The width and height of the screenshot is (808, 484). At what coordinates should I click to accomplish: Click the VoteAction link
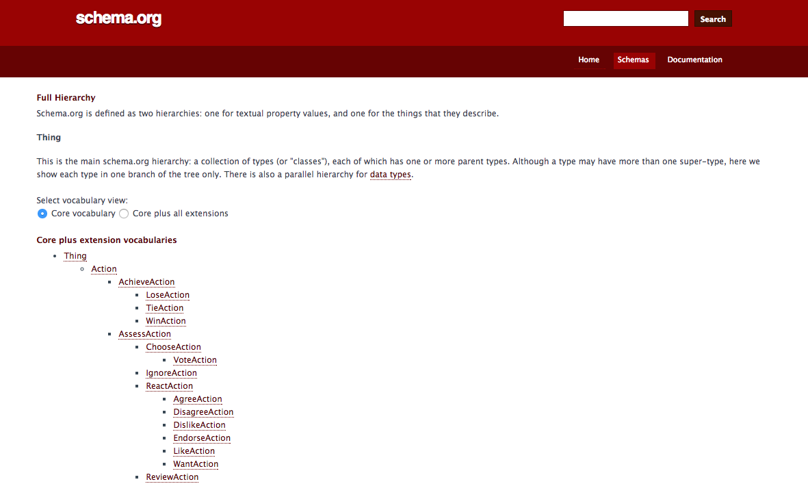(x=195, y=360)
